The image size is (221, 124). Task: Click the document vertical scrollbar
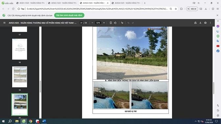pyautogui.click(x=213, y=88)
